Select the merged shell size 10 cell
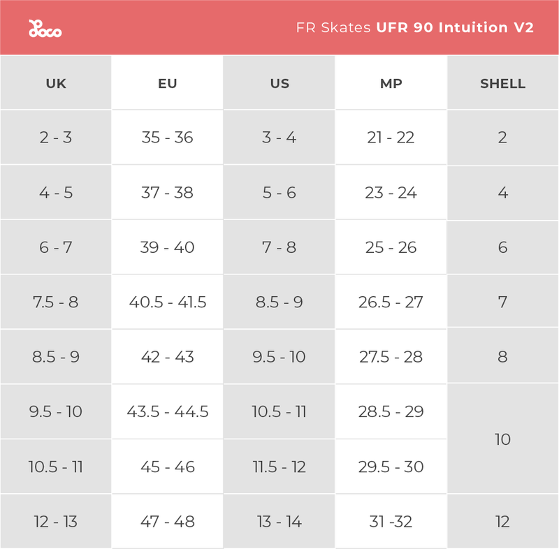The image size is (559, 549). tap(502, 439)
